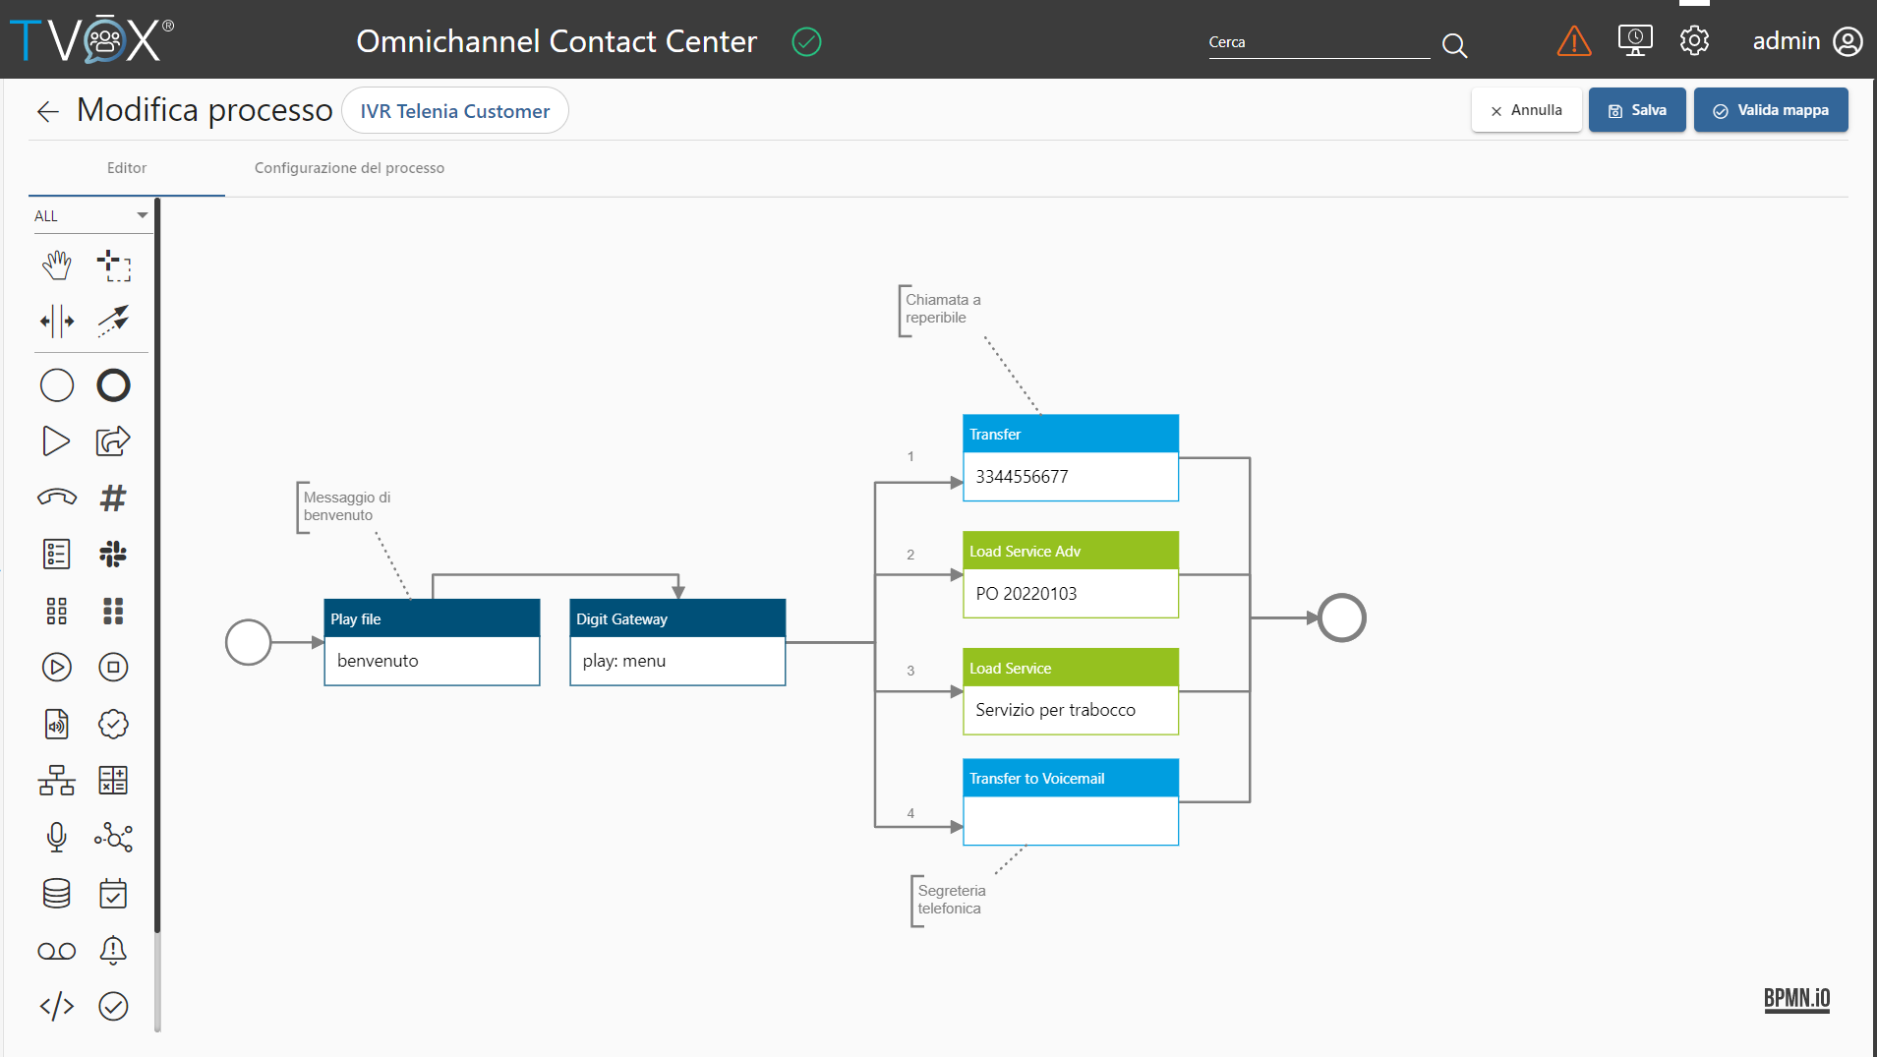Image resolution: width=1877 pixels, height=1057 pixels.
Task: Choose the start event circle in palette
Action: click(57, 385)
